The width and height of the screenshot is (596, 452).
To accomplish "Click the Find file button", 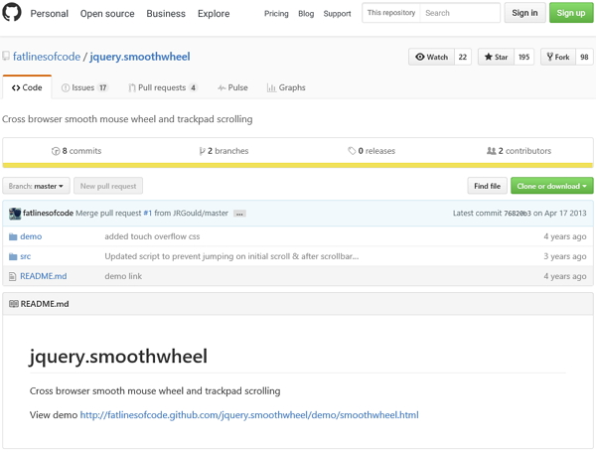I will coord(488,186).
